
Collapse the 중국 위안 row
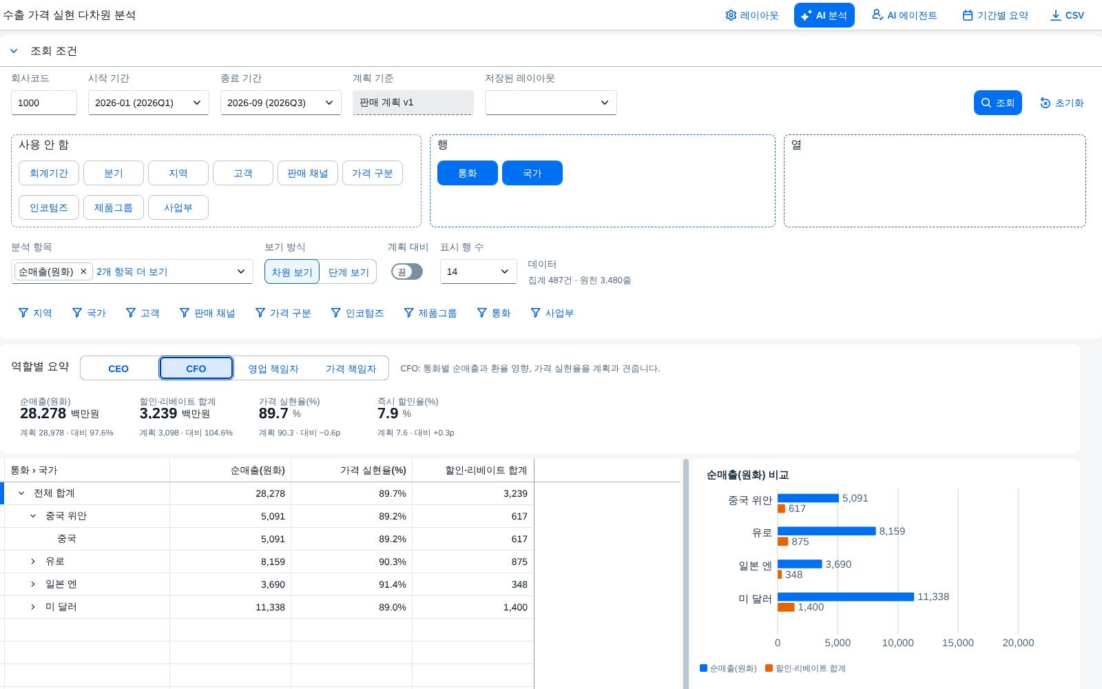pos(33,516)
